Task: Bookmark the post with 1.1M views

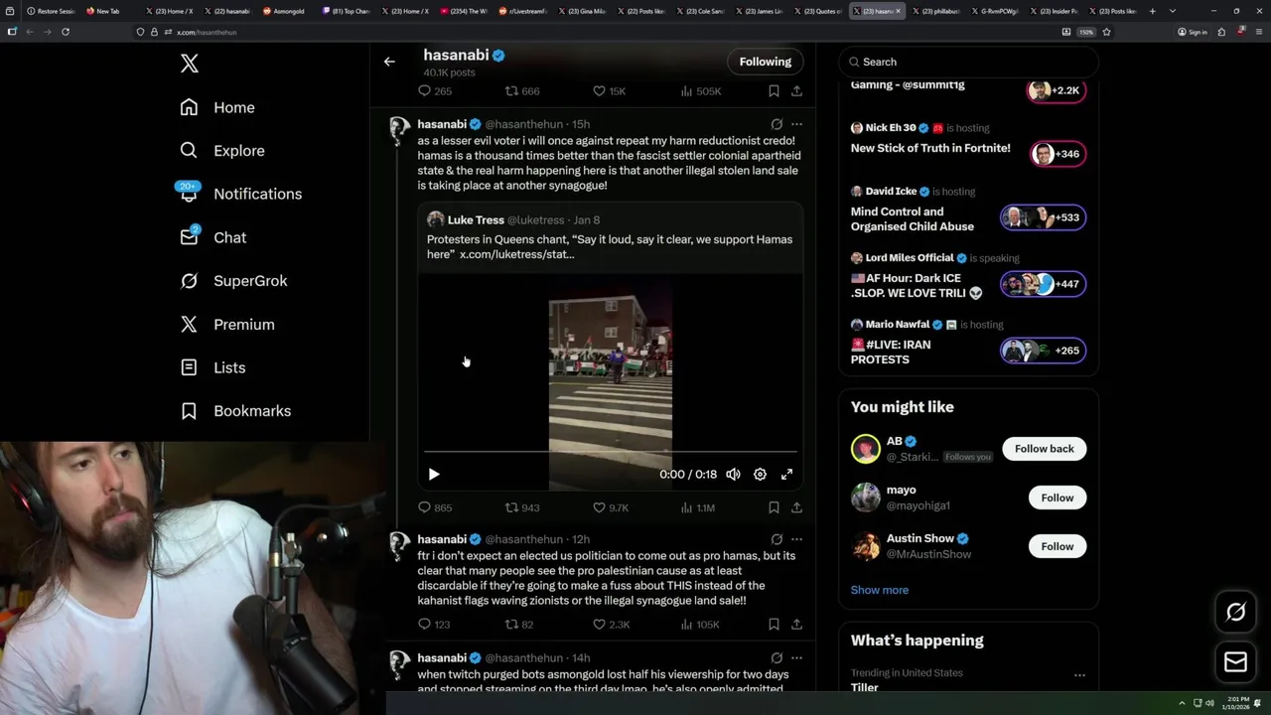Action: click(x=774, y=507)
